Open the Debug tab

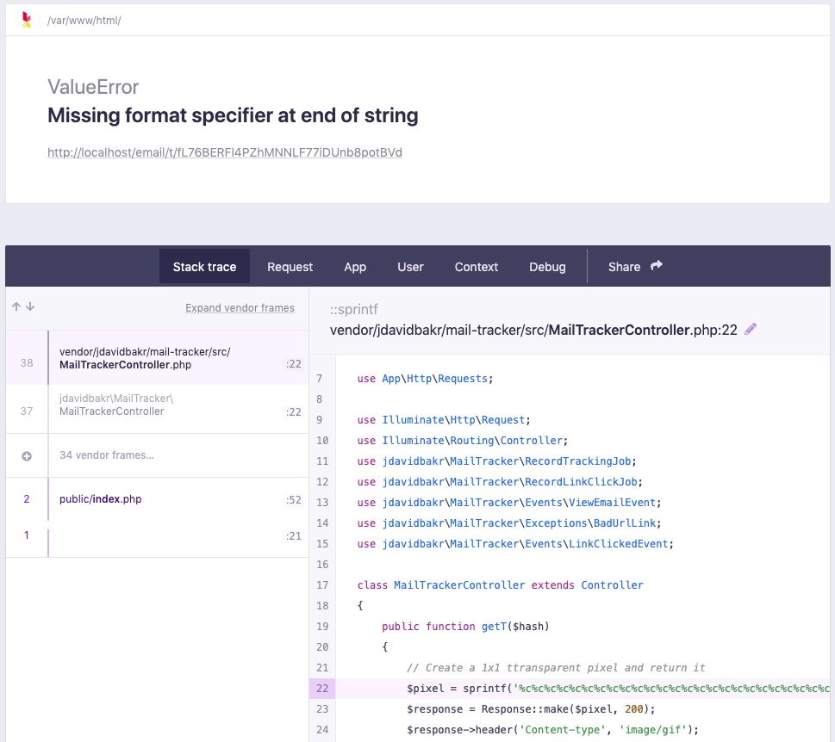547,267
